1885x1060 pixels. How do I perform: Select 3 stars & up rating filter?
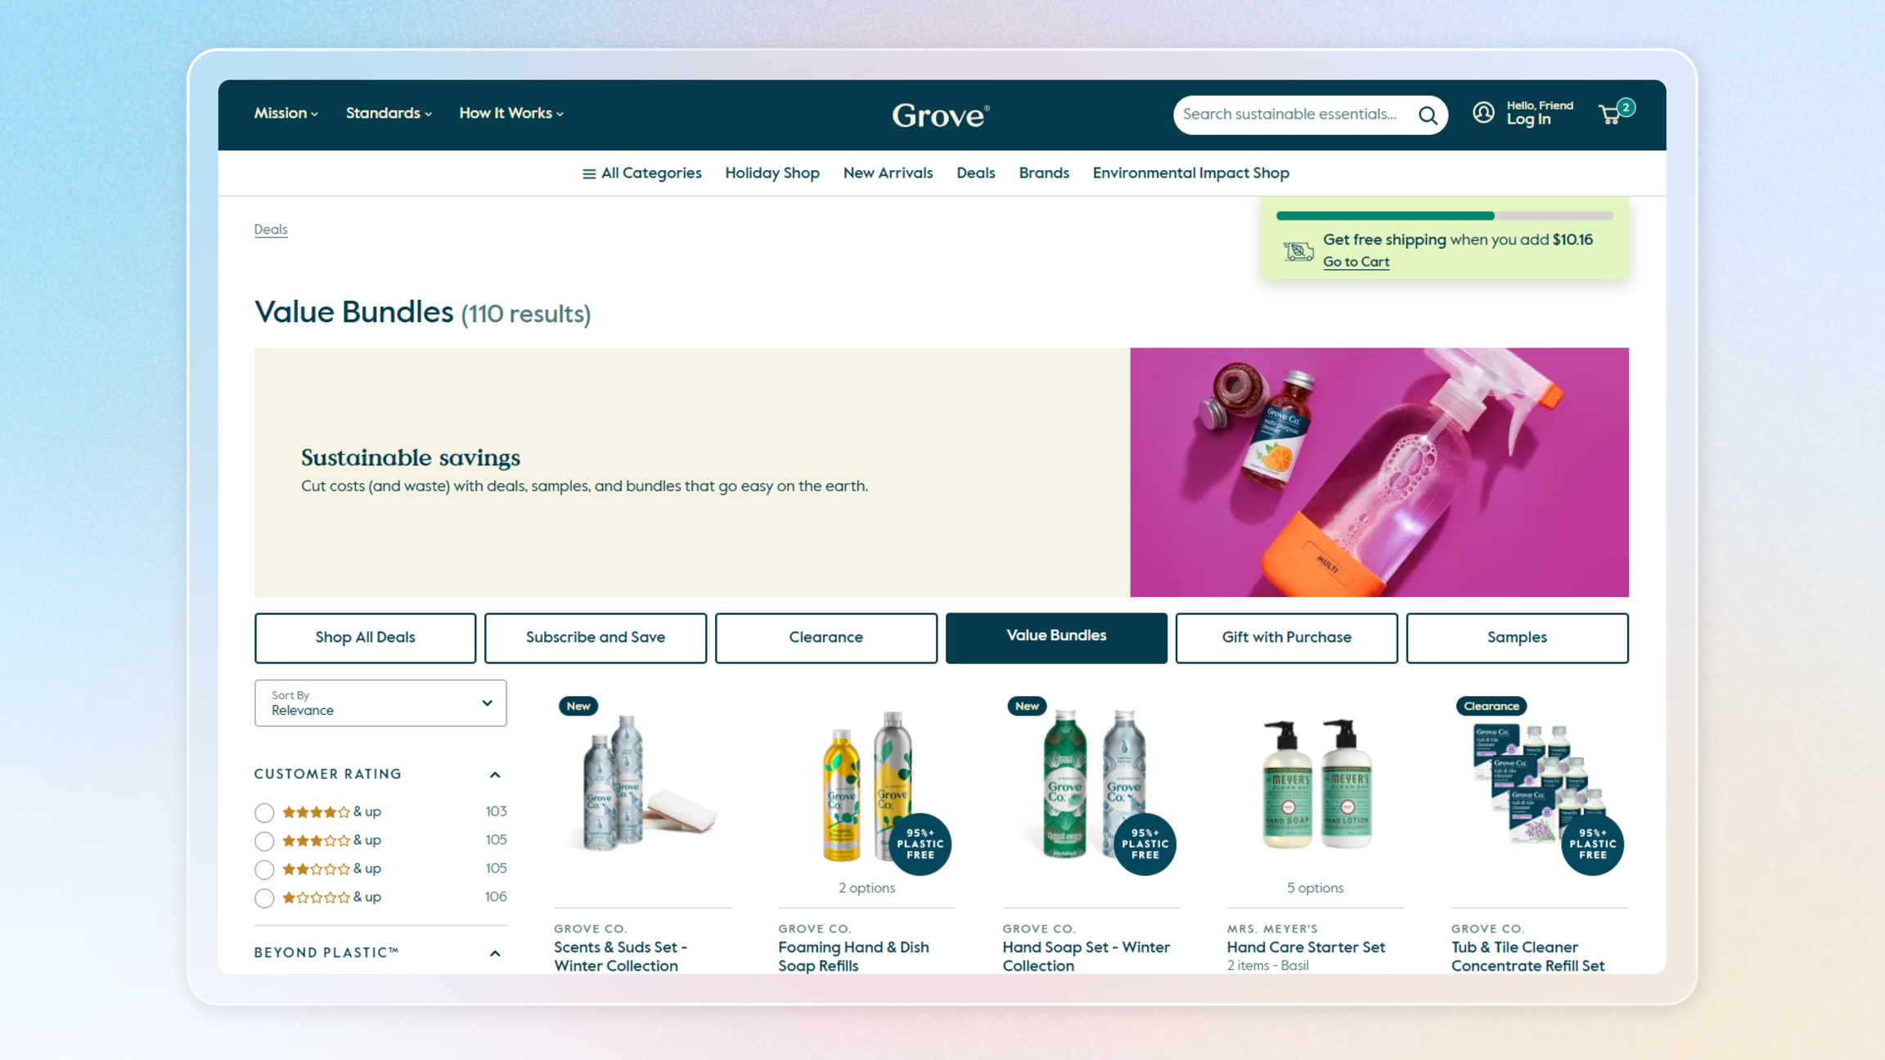pyautogui.click(x=263, y=841)
